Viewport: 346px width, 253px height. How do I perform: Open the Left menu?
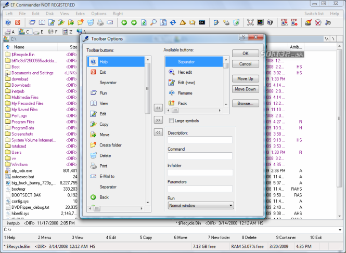[x=9, y=14]
